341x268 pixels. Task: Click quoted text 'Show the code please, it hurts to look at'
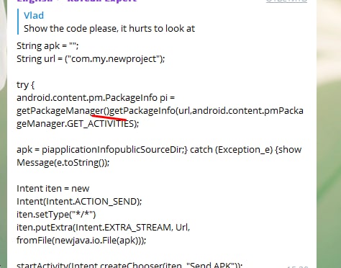pyautogui.click(x=109, y=29)
